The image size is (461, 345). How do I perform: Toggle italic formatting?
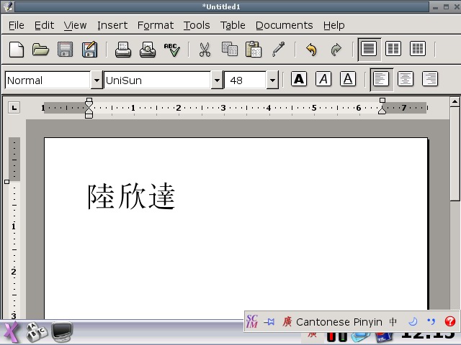tap(323, 79)
